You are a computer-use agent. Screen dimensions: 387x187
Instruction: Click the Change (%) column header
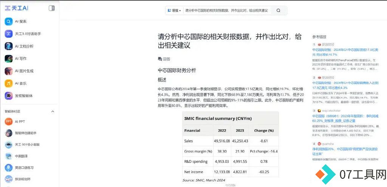(264, 131)
